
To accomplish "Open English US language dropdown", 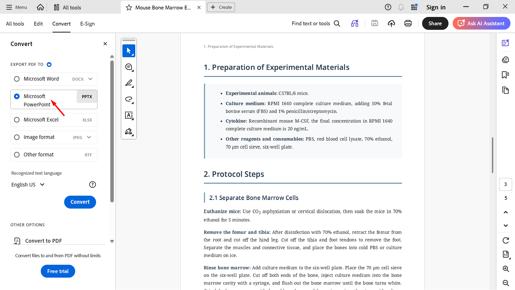I will (x=28, y=185).
